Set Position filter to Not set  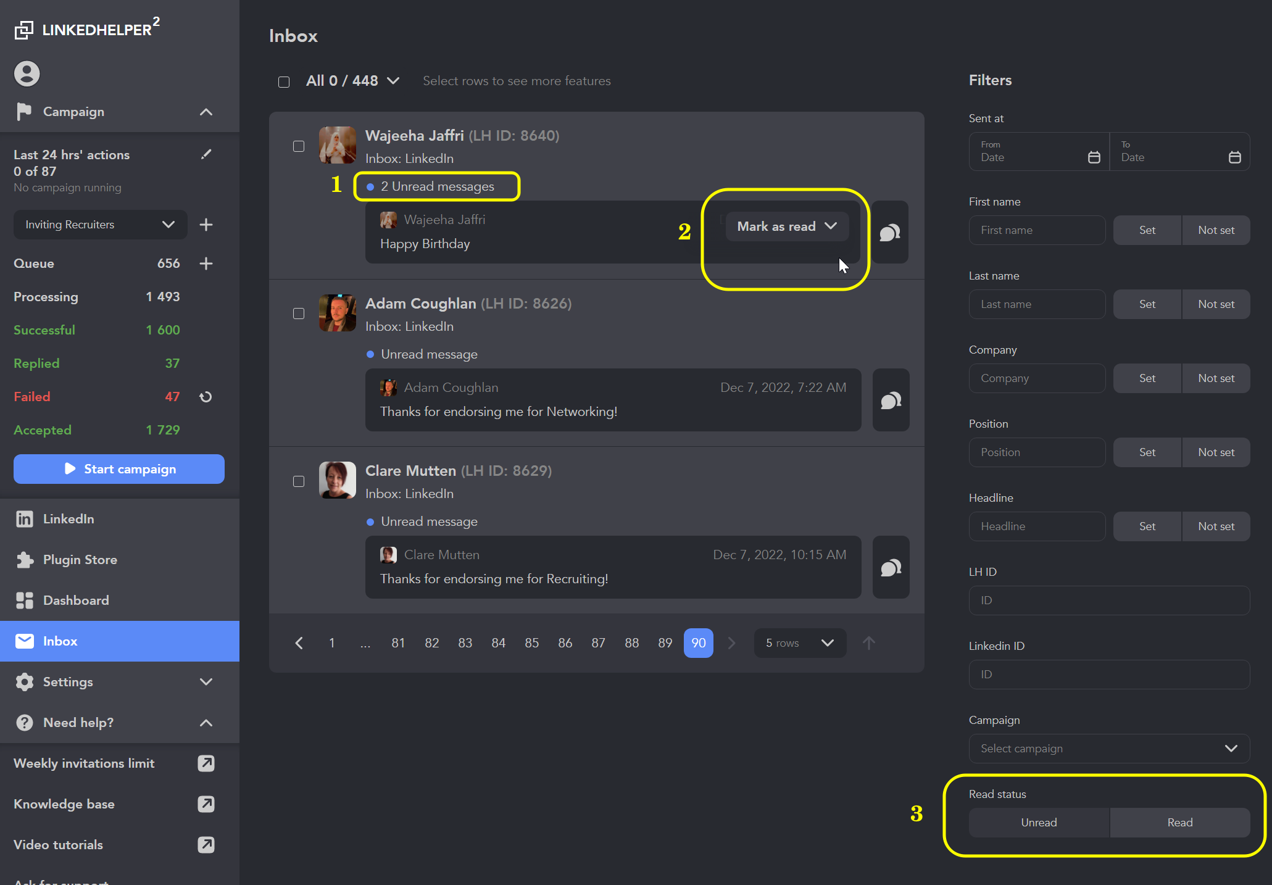[x=1216, y=452]
